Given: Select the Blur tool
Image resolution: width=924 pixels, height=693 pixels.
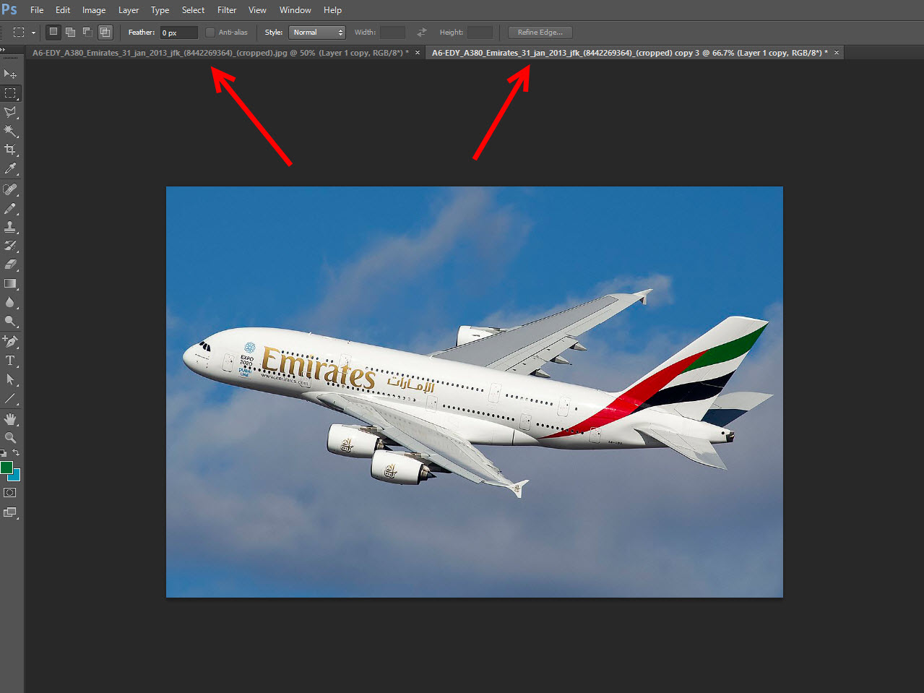Looking at the screenshot, I should click(10, 302).
